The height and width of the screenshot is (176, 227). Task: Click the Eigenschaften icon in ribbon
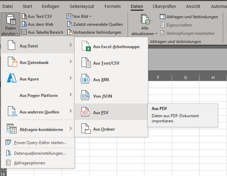pyautogui.click(x=163, y=25)
